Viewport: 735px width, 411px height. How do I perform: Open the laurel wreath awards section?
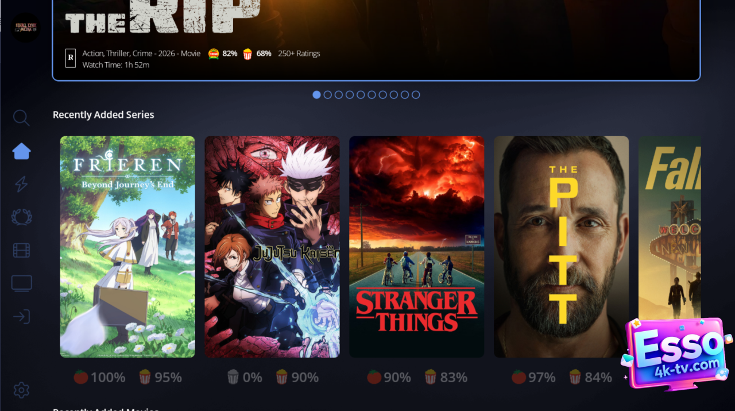click(x=21, y=217)
